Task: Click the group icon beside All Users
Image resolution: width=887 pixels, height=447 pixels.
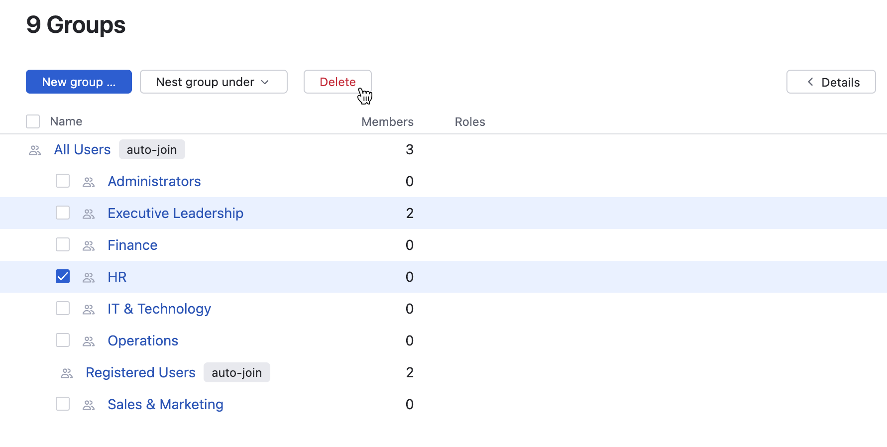Action: (35, 150)
